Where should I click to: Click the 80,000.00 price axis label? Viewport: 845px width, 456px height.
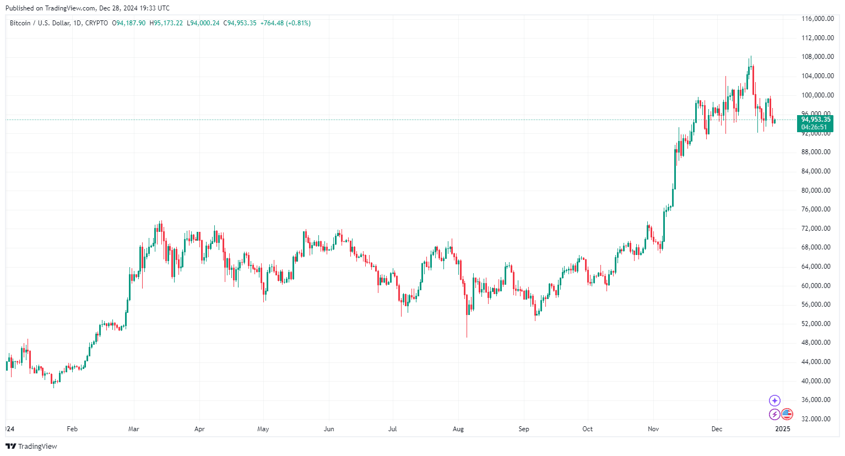[816, 191]
